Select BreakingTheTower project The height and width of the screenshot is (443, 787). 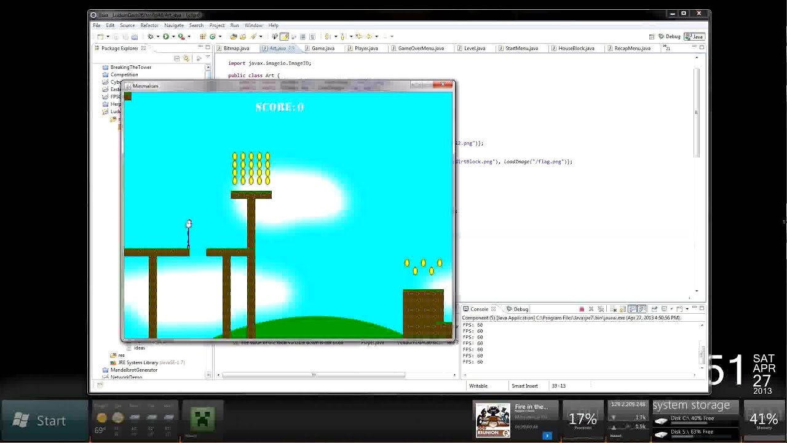tap(130, 67)
